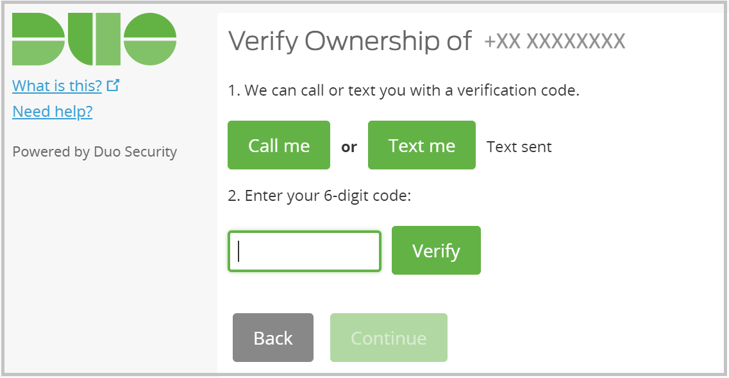Click inside the 6-digit code field
This screenshot has height=378, width=729.
304,251
